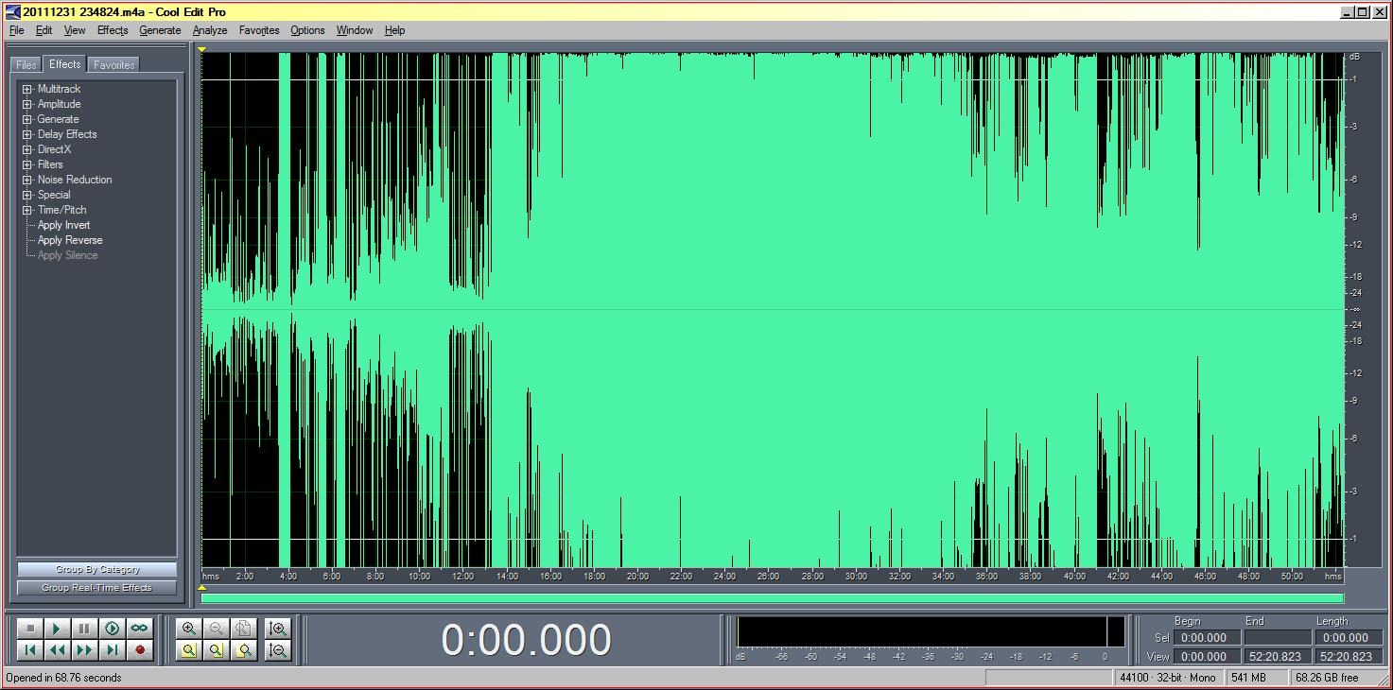Screen dimensions: 1393x690
Task: Click the View Begin time field
Action: point(1206,656)
